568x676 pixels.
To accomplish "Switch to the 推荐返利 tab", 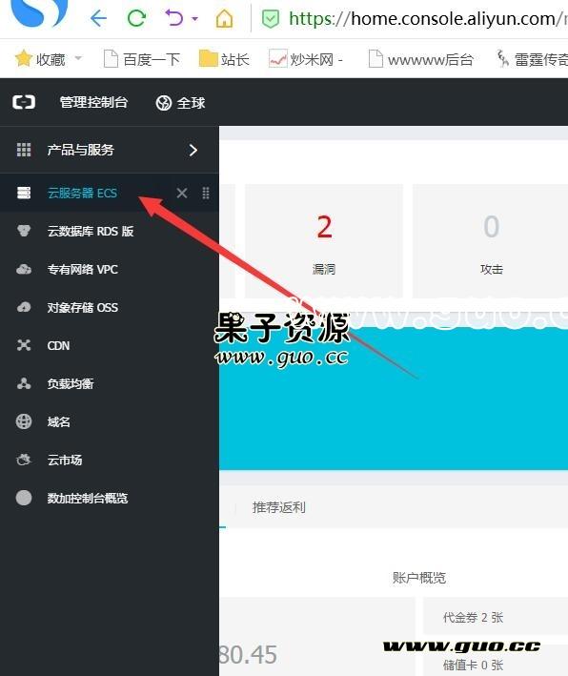I will tap(279, 507).
